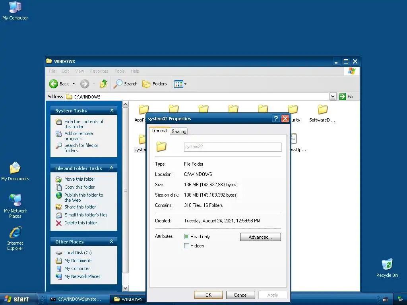
Task: Open the Back button history dropdown arrow
Action: coord(74,84)
